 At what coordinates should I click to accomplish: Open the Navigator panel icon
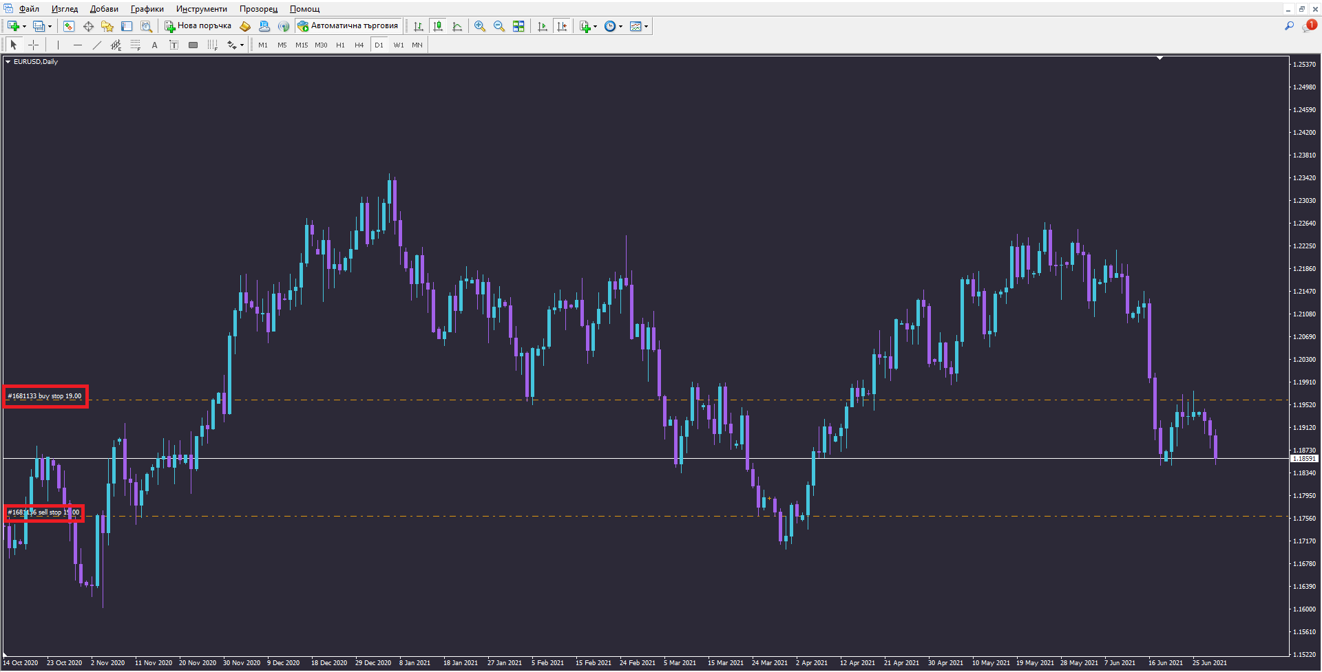tap(107, 26)
